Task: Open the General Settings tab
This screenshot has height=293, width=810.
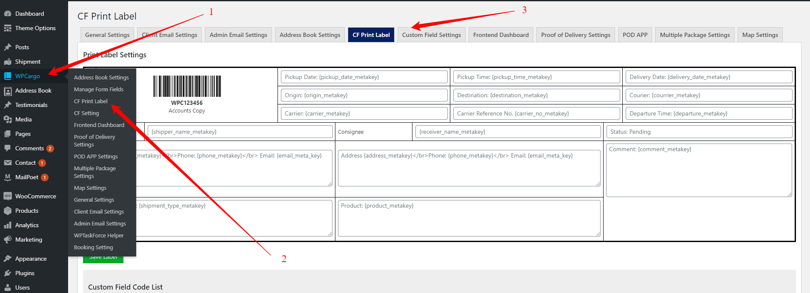Action: (x=107, y=35)
